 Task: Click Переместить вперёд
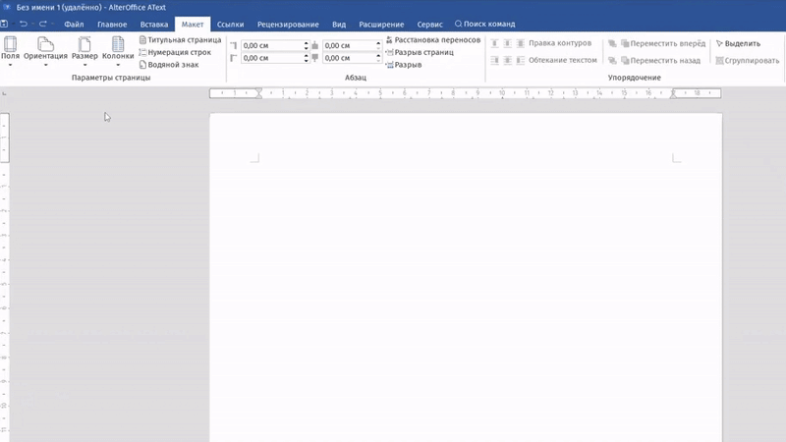click(x=662, y=43)
